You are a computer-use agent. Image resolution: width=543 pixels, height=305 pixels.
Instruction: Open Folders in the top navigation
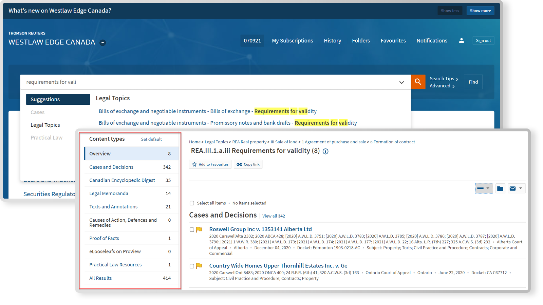point(361,41)
